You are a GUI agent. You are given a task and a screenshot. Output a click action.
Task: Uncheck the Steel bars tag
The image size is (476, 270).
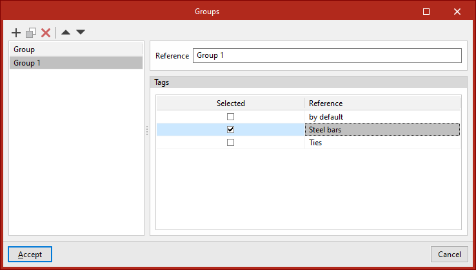click(230, 130)
